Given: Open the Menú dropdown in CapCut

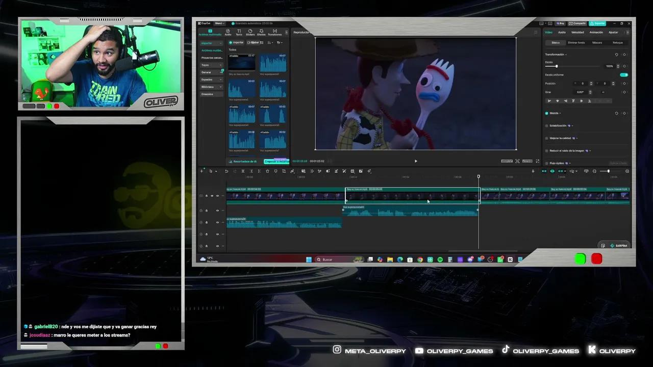Looking at the screenshot, I should [219, 23].
